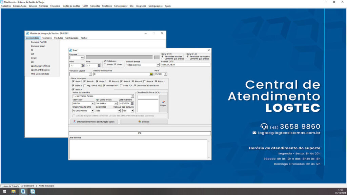Expand the Série NF Emitida dropdown
Viewport: 347px width, 195px height.
click(158, 65)
